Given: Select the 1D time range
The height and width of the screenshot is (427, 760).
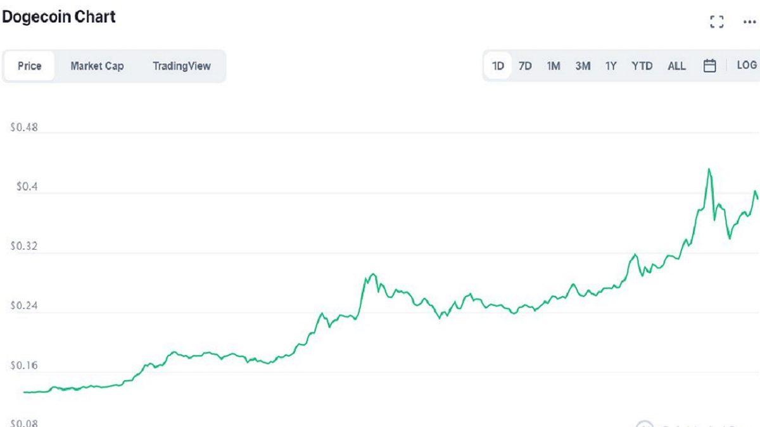Looking at the screenshot, I should point(498,65).
